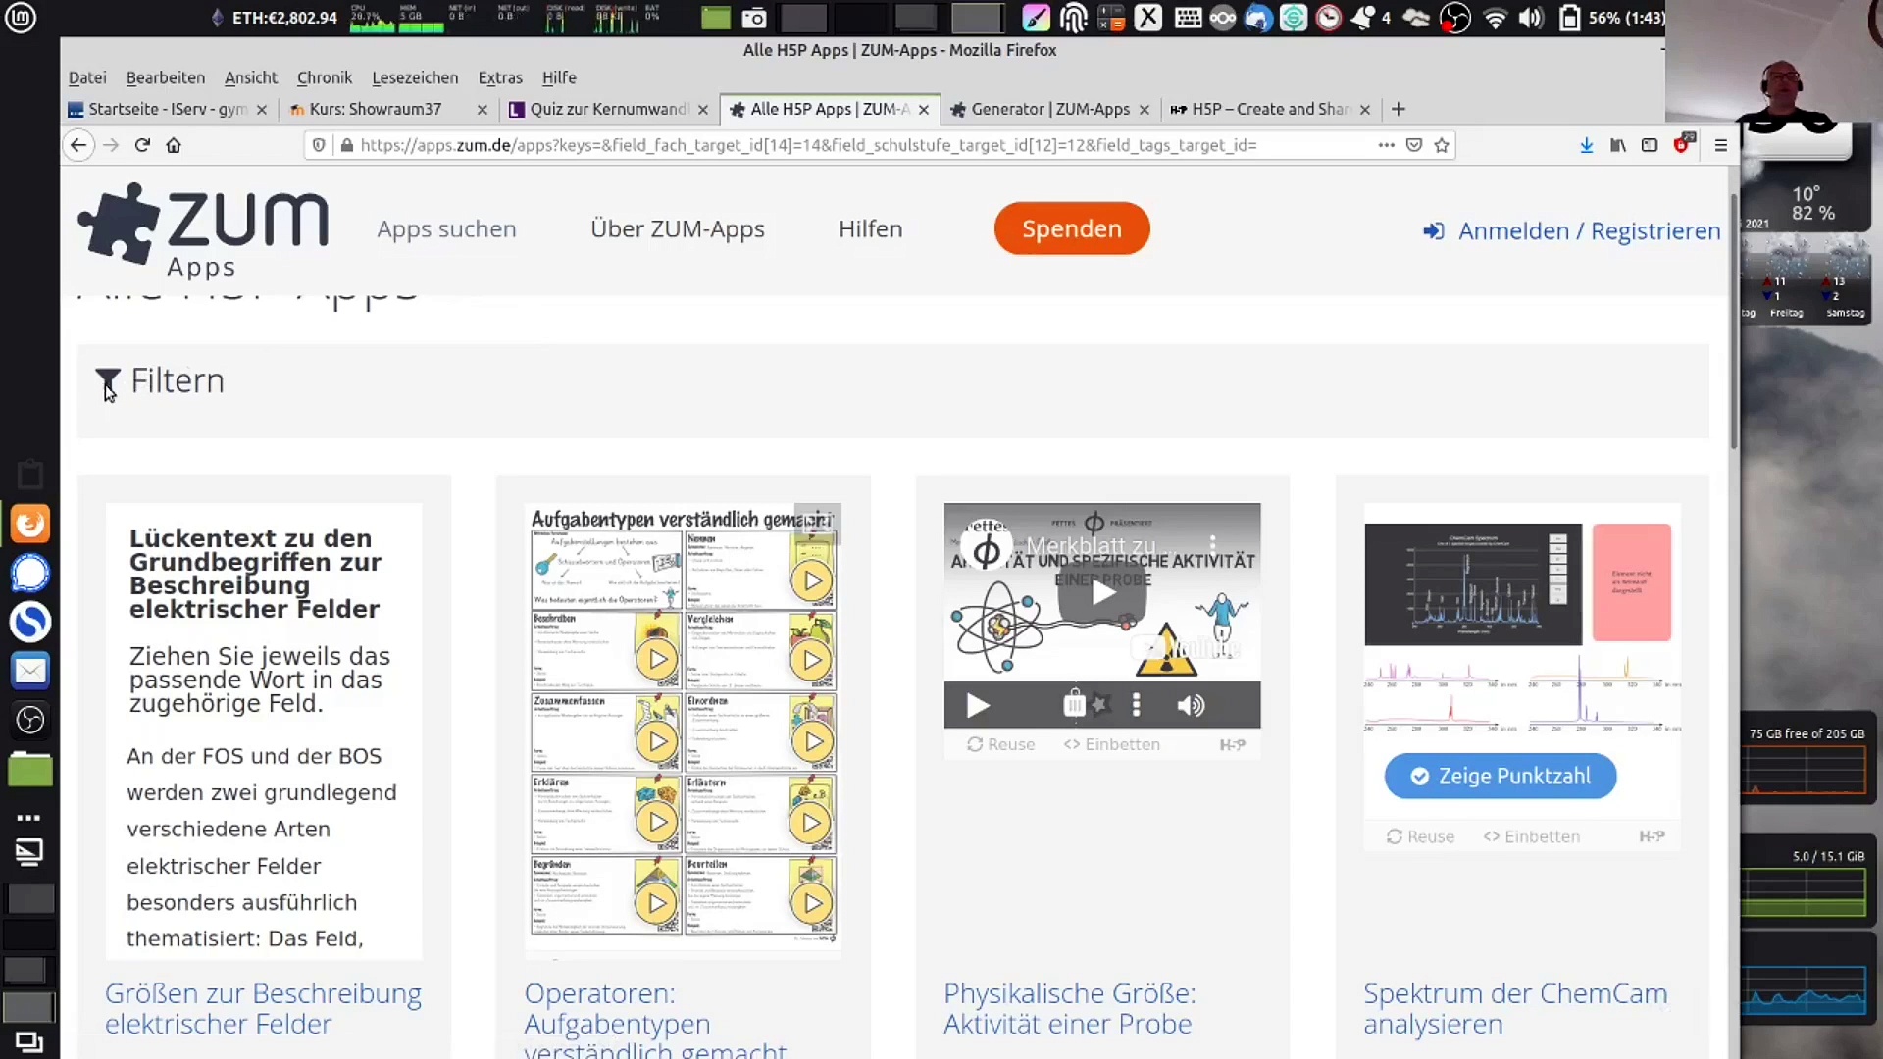
Task: Click the orange Spenden button
Action: click(x=1071, y=228)
